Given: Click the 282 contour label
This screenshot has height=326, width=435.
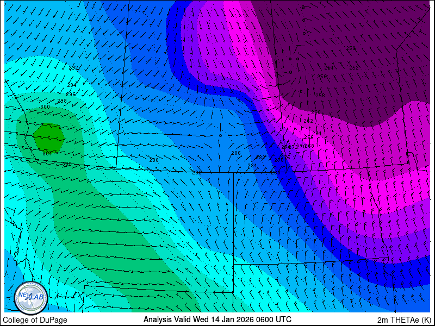Looking at the screenshot, I should [x=260, y=157].
